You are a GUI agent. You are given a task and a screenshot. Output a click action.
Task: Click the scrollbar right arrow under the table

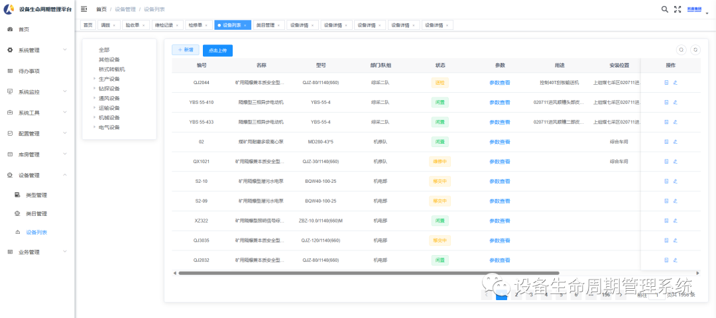click(697, 273)
